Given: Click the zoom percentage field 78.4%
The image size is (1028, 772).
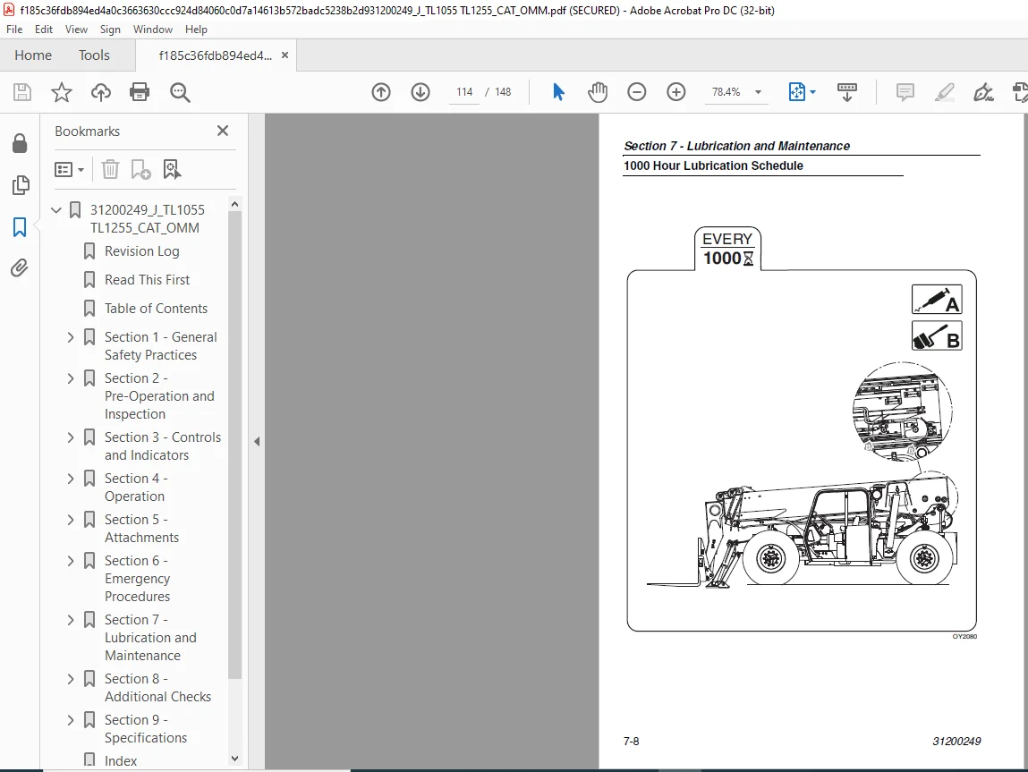Looking at the screenshot, I should (x=726, y=92).
